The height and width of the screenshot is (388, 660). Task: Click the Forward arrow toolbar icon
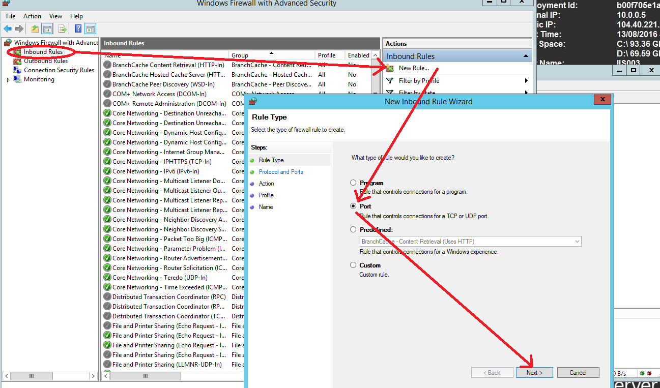[19, 29]
